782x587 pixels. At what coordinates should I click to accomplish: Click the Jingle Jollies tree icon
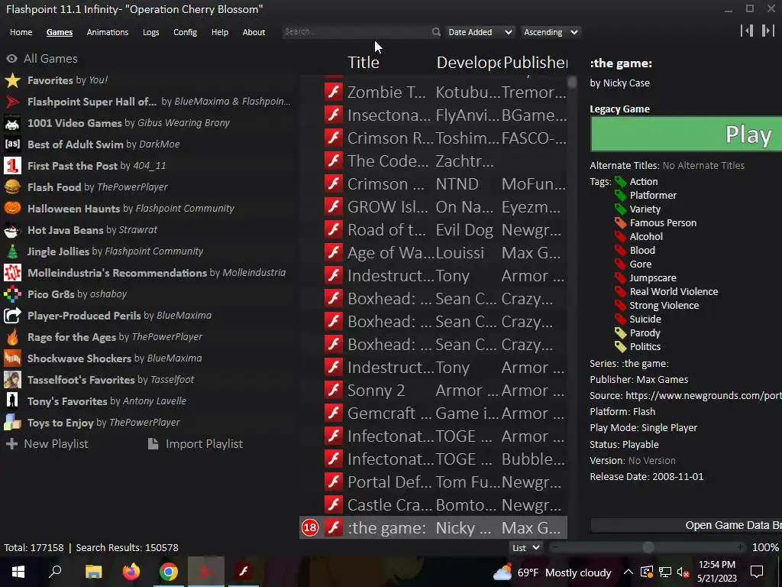click(12, 251)
